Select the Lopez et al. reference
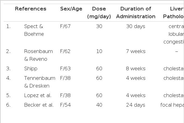Screen dimensions: 184x123 38,95
